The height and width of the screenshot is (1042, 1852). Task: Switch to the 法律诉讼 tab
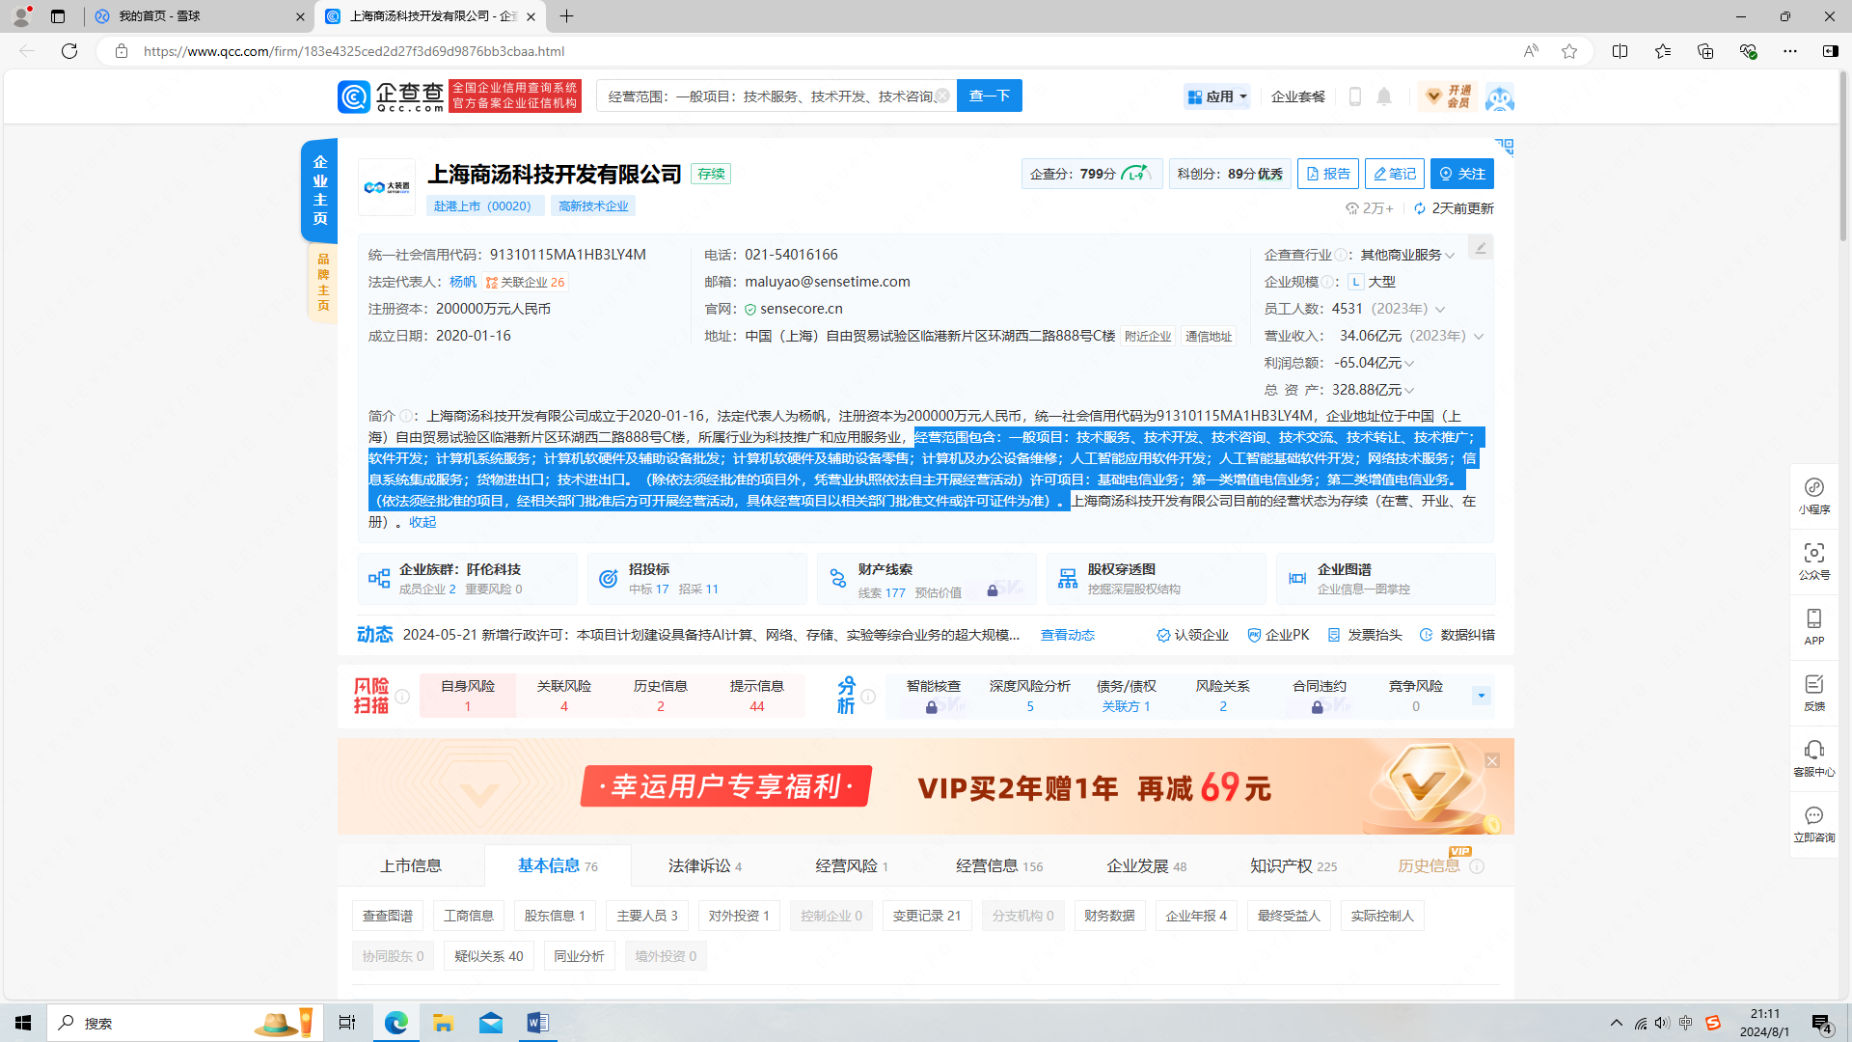705,865
